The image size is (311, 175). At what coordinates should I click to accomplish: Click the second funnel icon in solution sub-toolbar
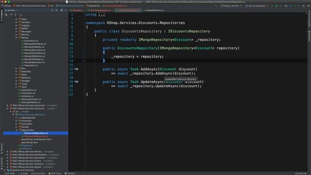pos(16,15)
